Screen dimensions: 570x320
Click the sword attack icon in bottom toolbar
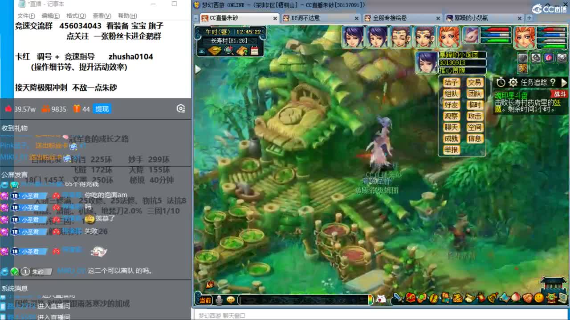399,298
